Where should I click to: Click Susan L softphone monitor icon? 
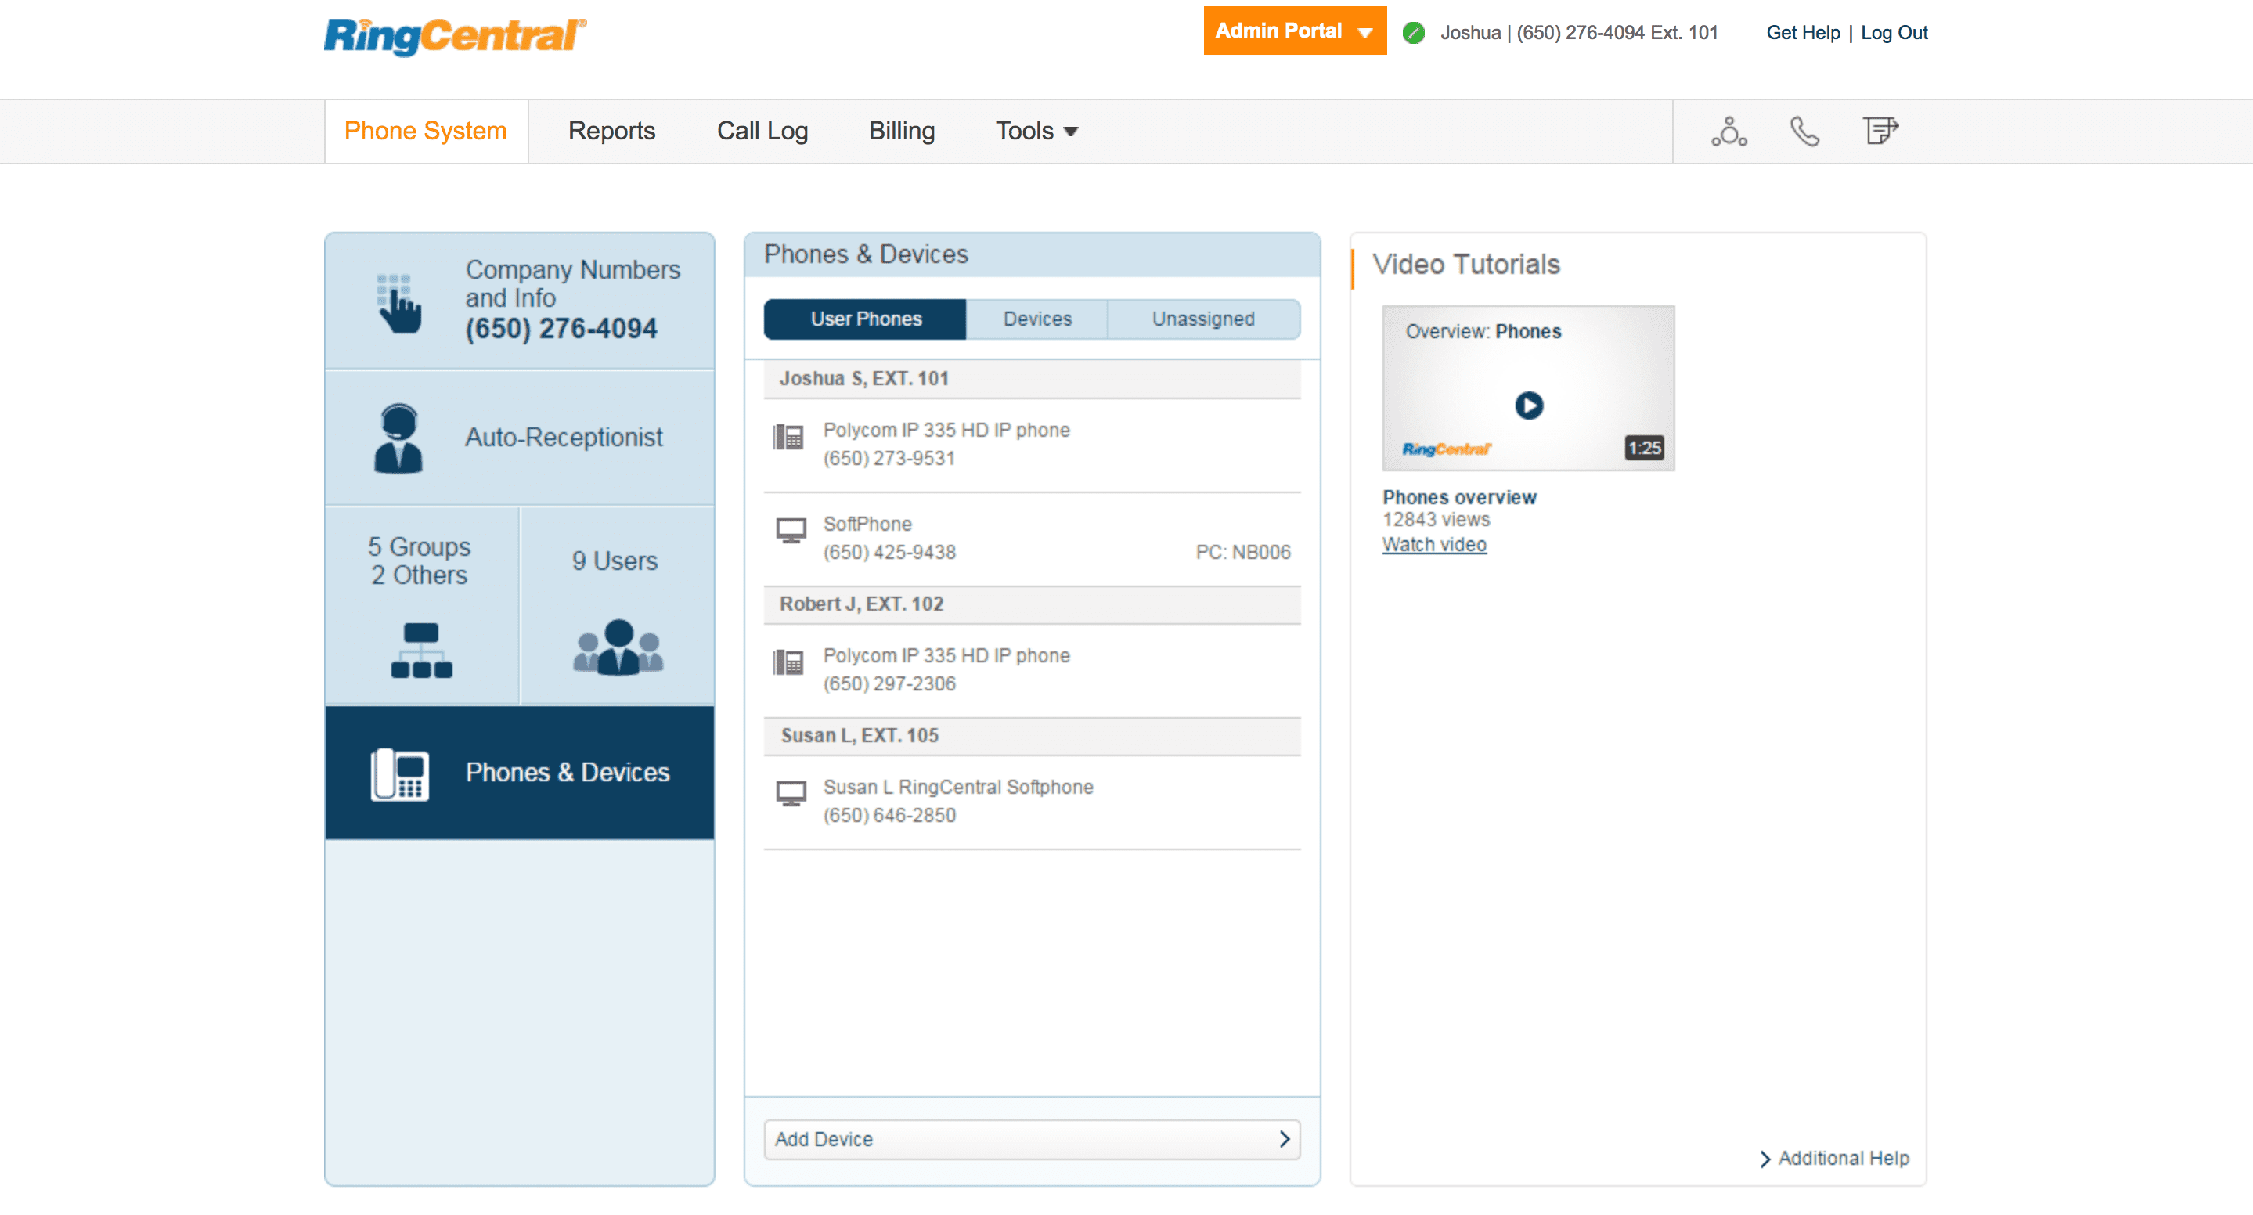click(x=791, y=792)
